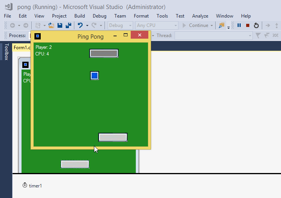The width and height of the screenshot is (281, 198).
Task: Restart debugging using the circular arrow icon
Action: (256, 25)
